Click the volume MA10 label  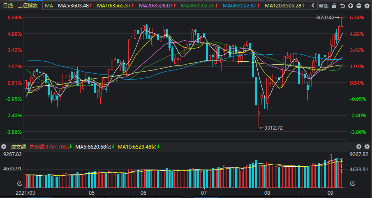139,147
